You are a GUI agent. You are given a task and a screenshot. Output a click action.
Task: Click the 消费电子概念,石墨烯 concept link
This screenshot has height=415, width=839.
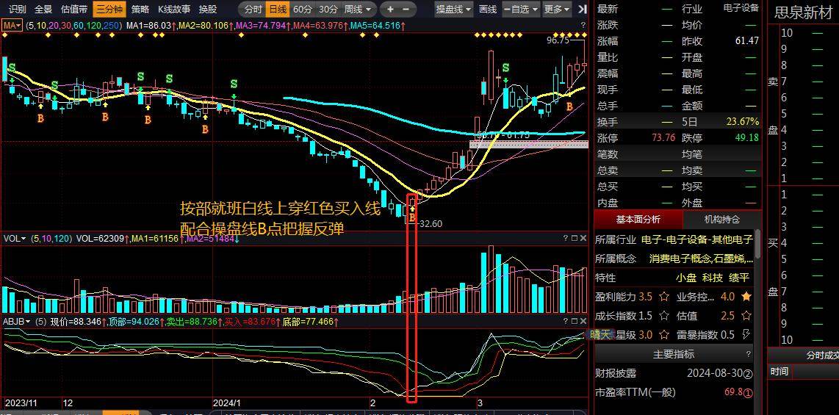(x=701, y=259)
